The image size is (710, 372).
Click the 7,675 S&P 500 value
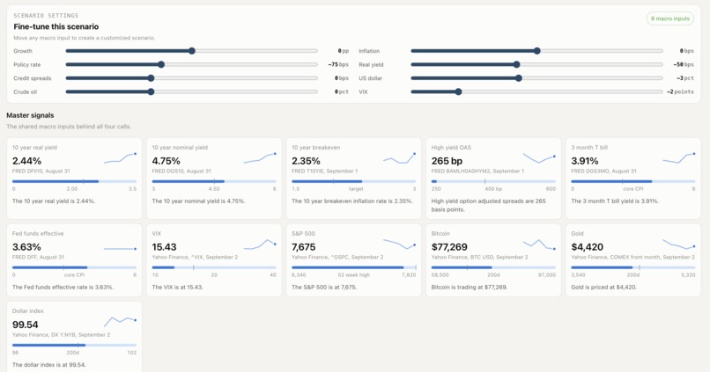304,247
